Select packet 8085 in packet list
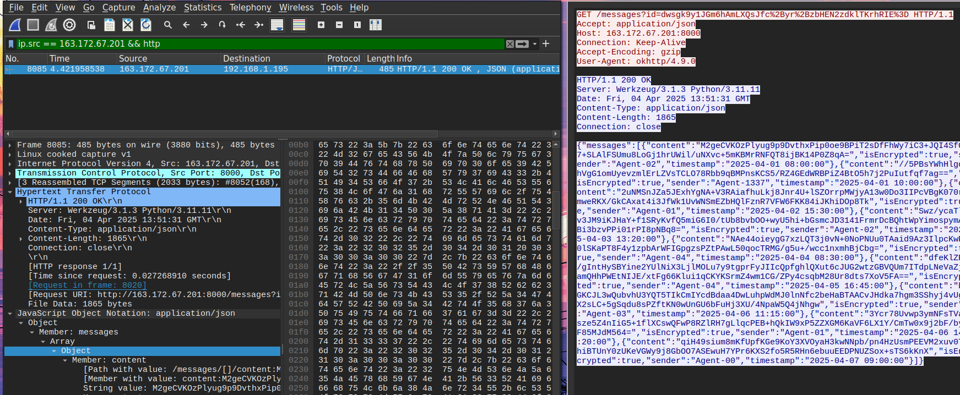Viewport: 960px width, 395px height. 282,69
